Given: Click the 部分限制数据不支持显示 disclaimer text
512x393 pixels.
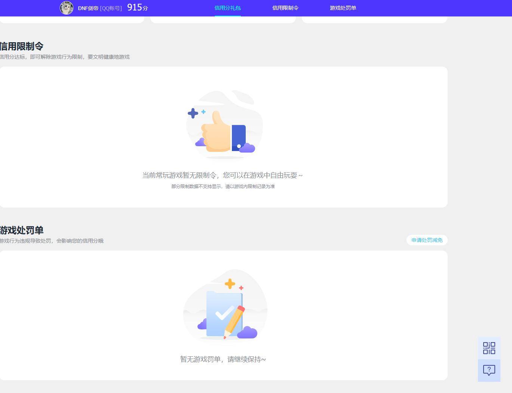Looking at the screenshot, I should click(223, 186).
